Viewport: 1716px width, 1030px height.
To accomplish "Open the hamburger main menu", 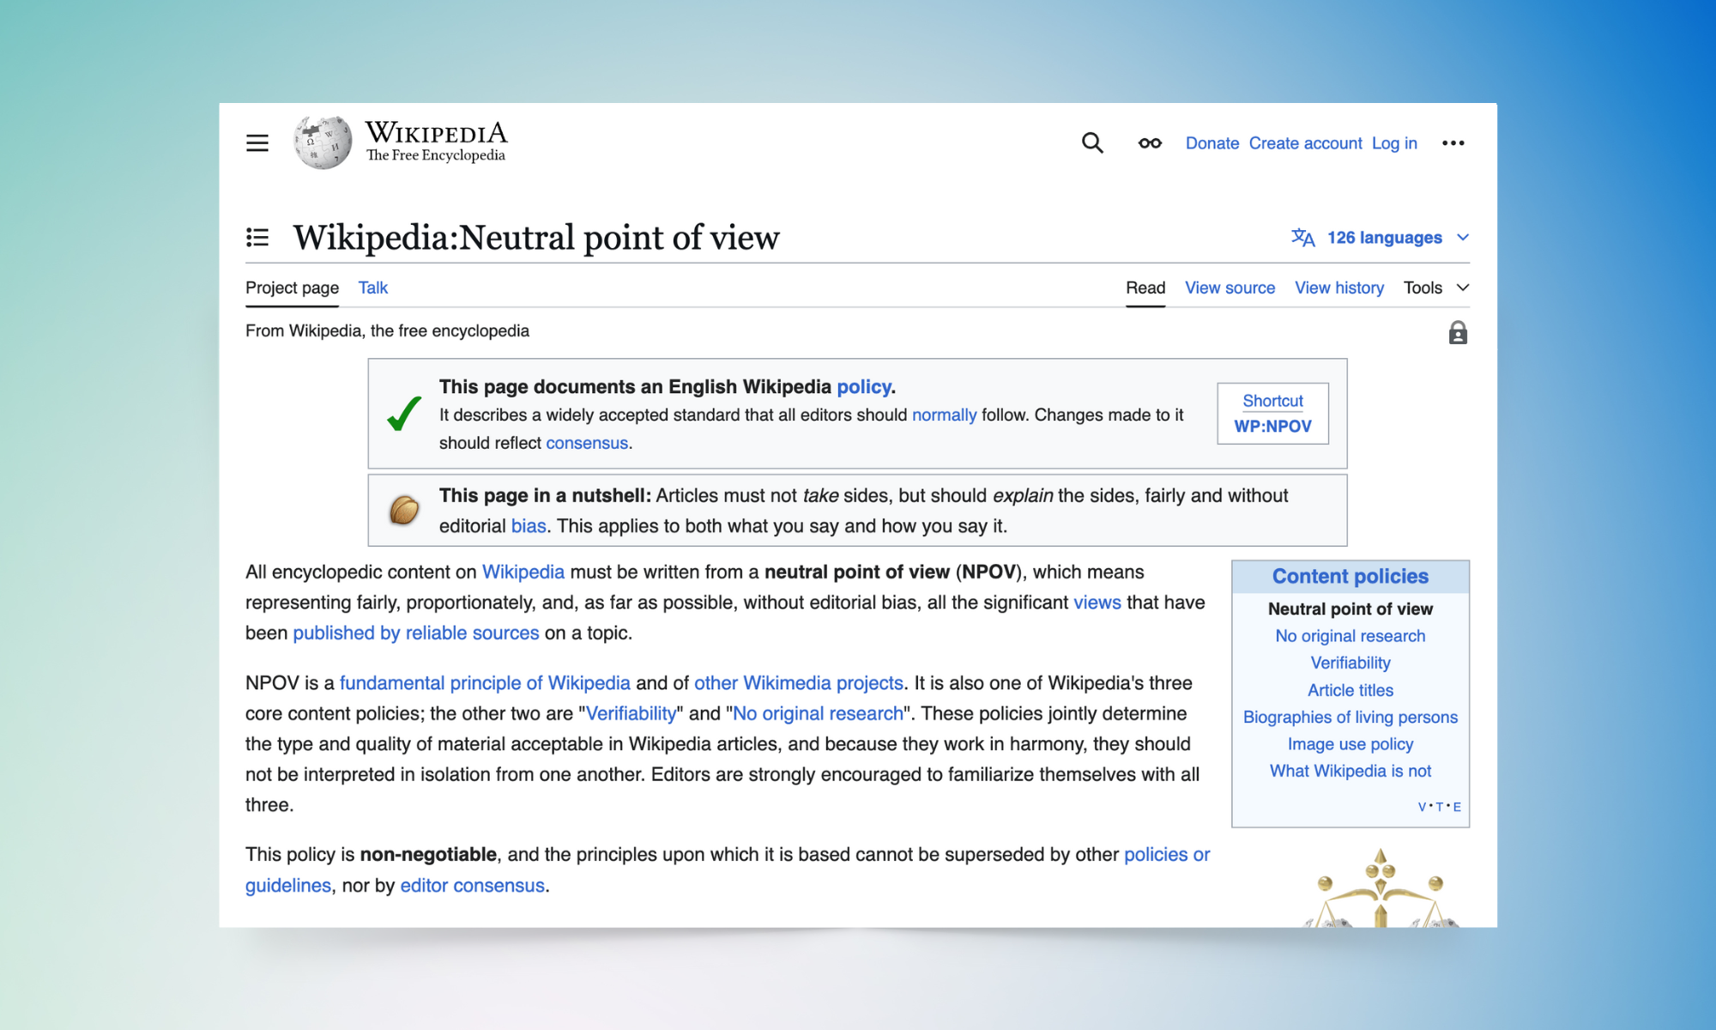I will (x=257, y=143).
